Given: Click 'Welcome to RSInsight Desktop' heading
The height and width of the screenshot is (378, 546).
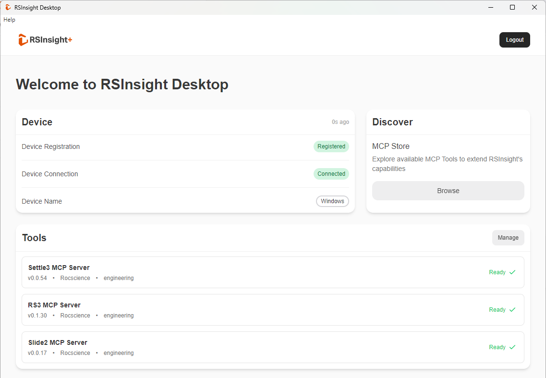Looking at the screenshot, I should 122,85.
